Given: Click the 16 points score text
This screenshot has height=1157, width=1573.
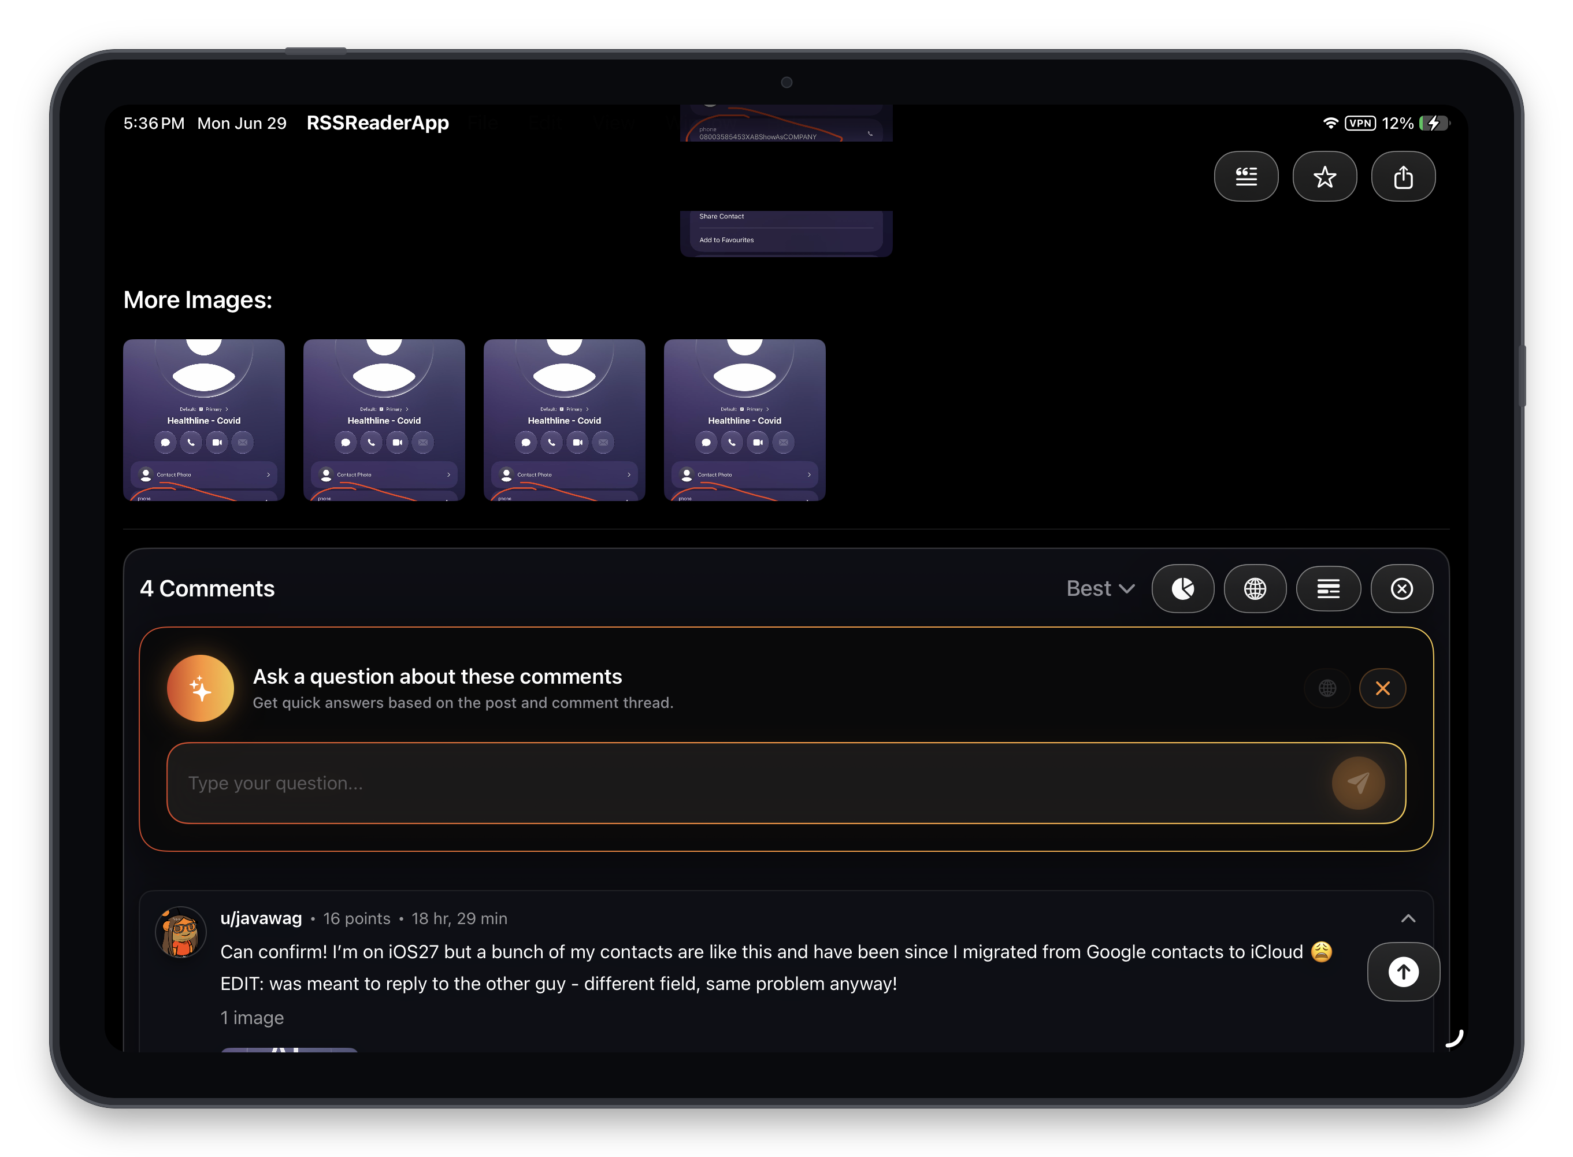Looking at the screenshot, I should coord(357,918).
